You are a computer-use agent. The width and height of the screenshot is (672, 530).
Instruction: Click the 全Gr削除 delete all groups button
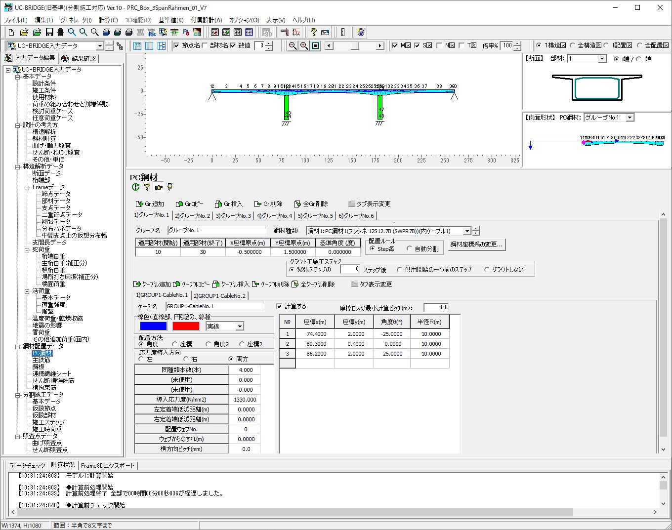[x=311, y=204]
